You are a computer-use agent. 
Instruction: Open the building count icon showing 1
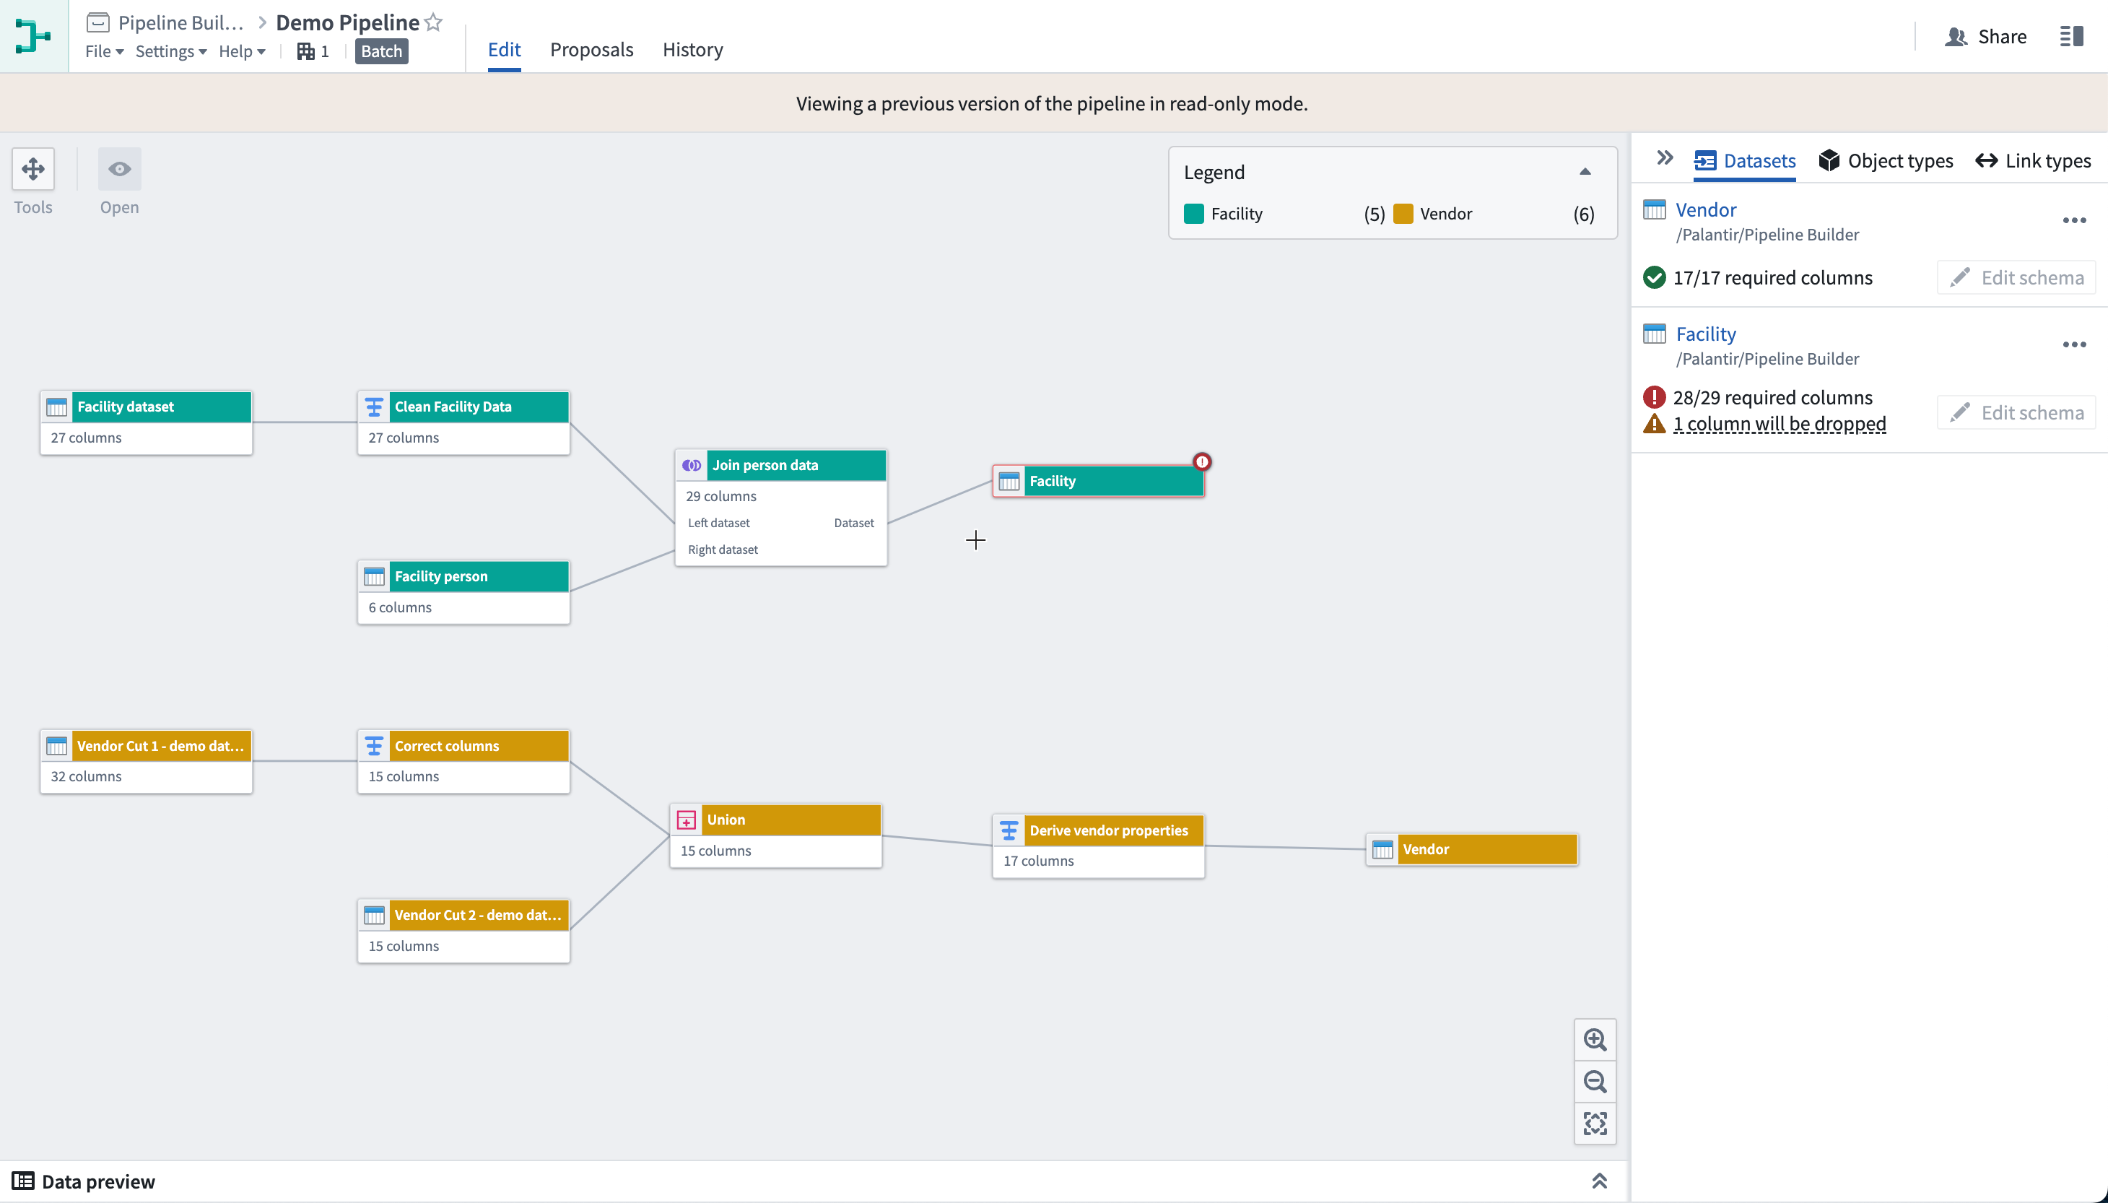tap(313, 51)
